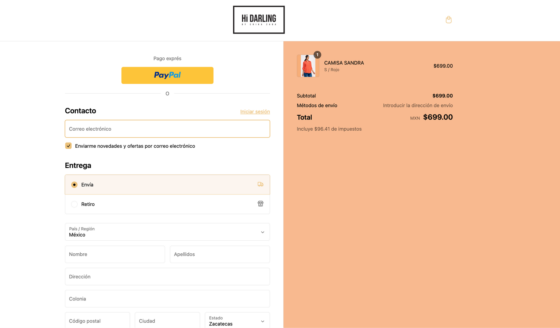This screenshot has width=560, height=328.
Task: Uncheck the email news and offers checkbox
Action: [68, 146]
